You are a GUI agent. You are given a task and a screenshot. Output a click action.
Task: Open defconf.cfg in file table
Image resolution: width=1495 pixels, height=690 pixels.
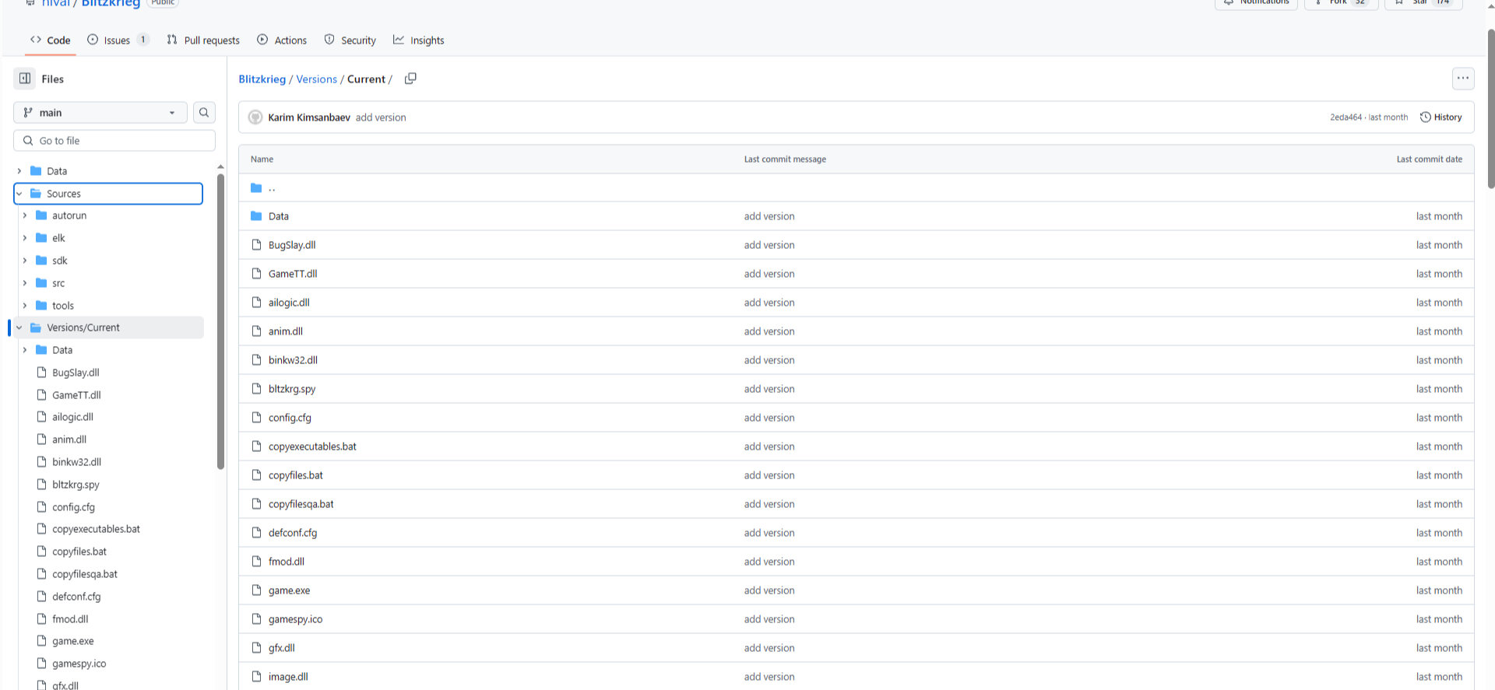[293, 533]
